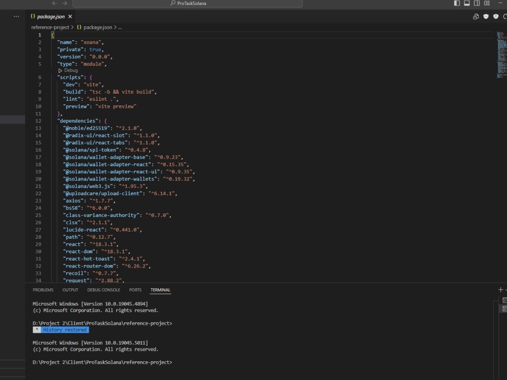Viewport: 507px width, 380px height.
Task: Click the lock files icon in editor toolbar
Action: click(476, 17)
